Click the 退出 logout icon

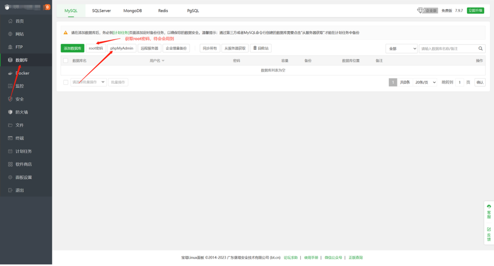click(x=10, y=190)
